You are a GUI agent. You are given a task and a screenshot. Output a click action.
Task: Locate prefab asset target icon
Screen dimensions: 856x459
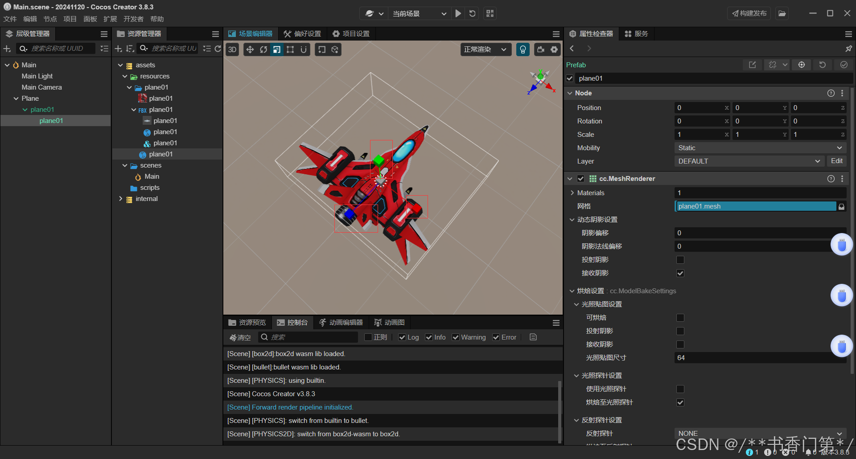click(802, 65)
